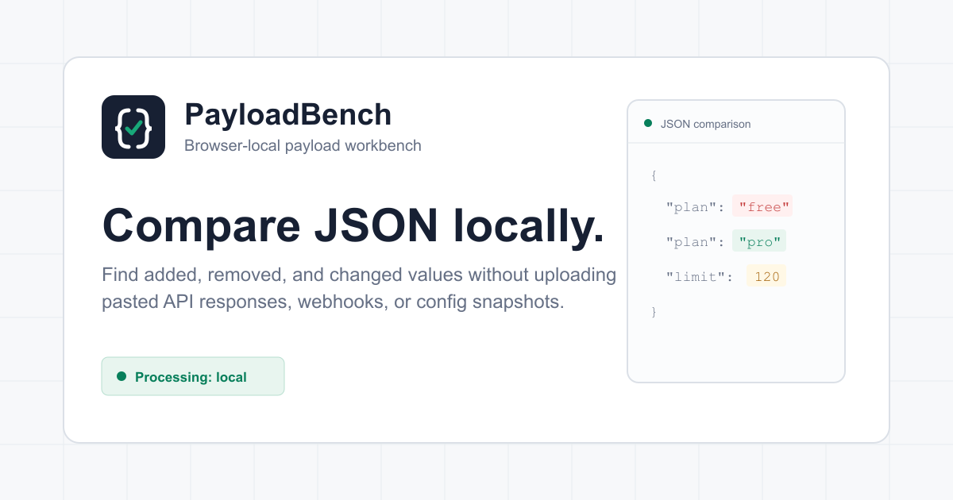Click the Compare JSON locally. headline
Image resolution: width=953 pixels, height=500 pixels.
(353, 225)
